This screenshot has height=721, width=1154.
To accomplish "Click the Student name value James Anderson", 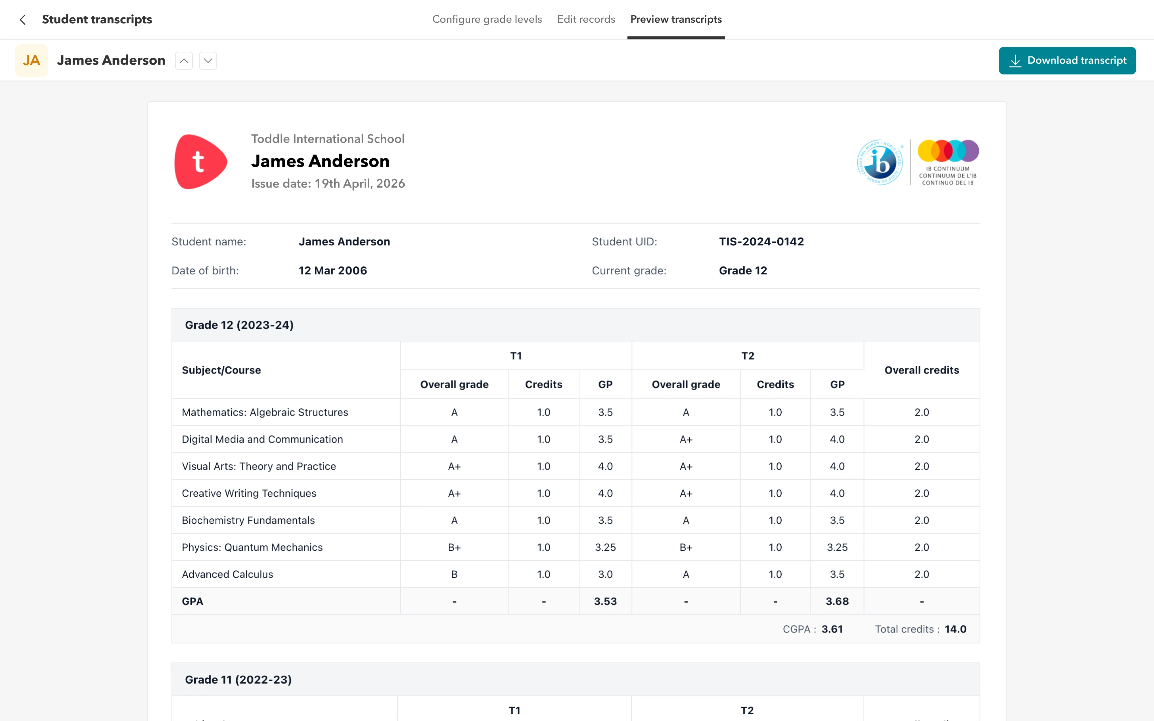I will click(x=344, y=242).
